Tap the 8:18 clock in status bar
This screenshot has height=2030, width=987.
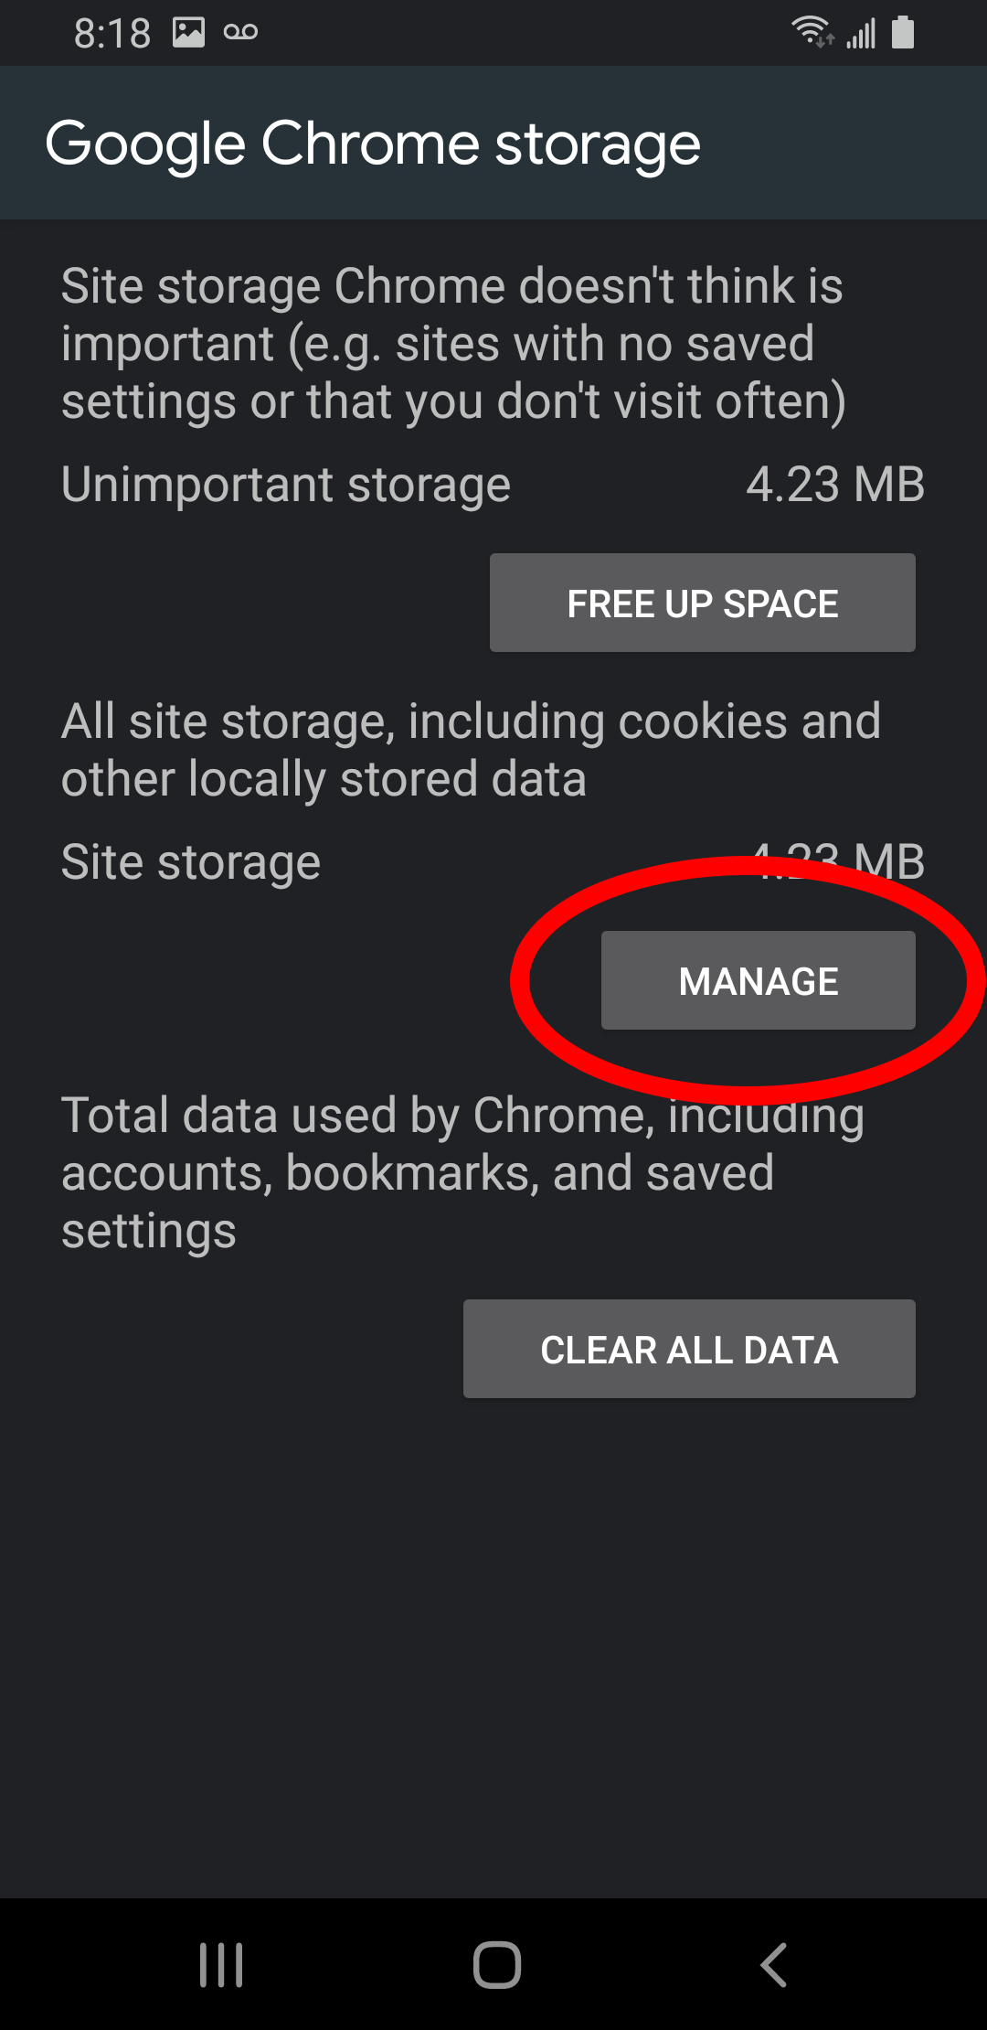[x=112, y=34]
